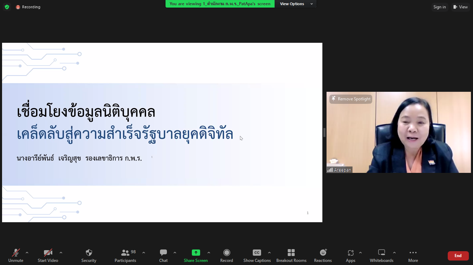Viewport: 473px width, 265px height.
Task: Open Breakout Rooms
Action: tap(291, 256)
